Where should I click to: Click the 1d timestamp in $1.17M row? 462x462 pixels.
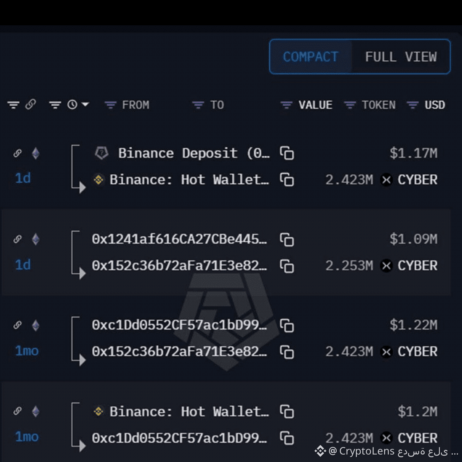coord(23,178)
